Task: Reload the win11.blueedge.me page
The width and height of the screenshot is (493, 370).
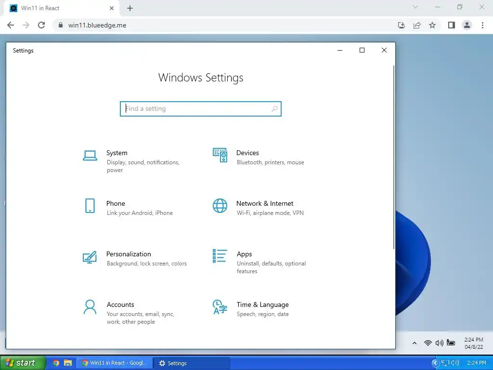Action: coord(41,25)
